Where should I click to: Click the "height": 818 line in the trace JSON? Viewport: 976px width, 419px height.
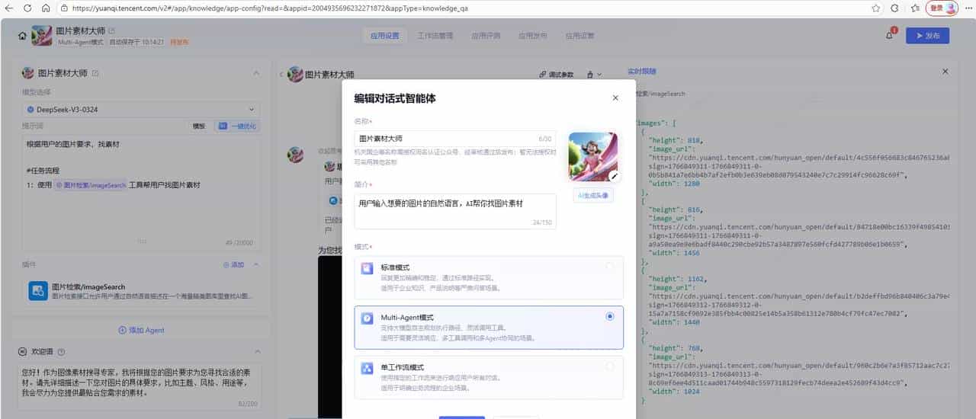(x=676, y=140)
